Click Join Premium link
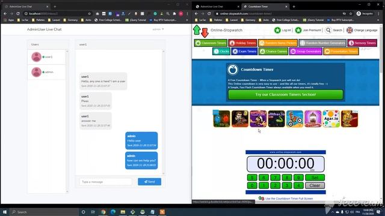Image resolution: width=385 pixels, height=216 pixels. [x=308, y=30]
